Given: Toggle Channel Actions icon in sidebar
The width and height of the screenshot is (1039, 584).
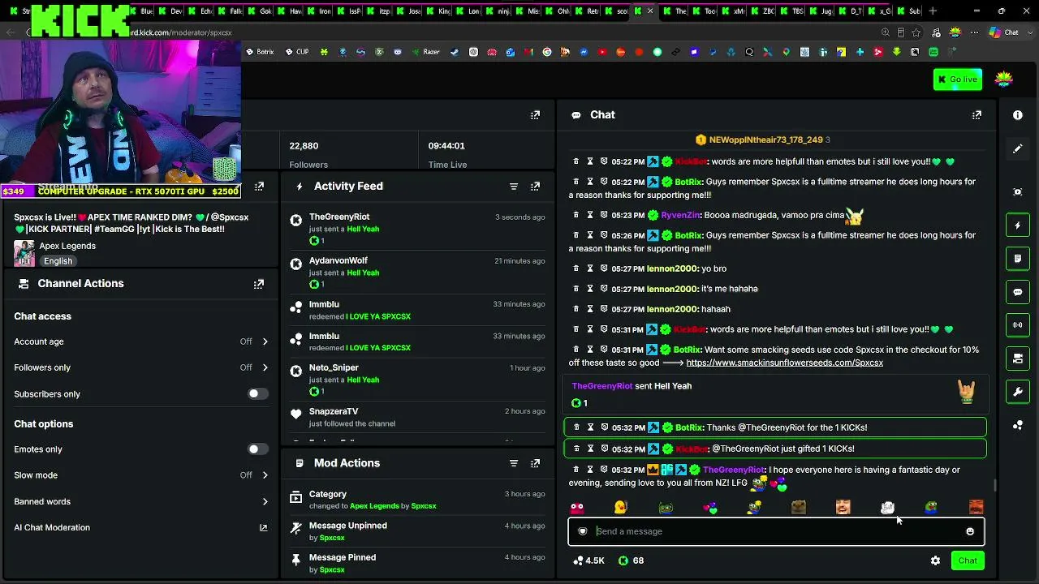Looking at the screenshot, I should [1018, 359].
